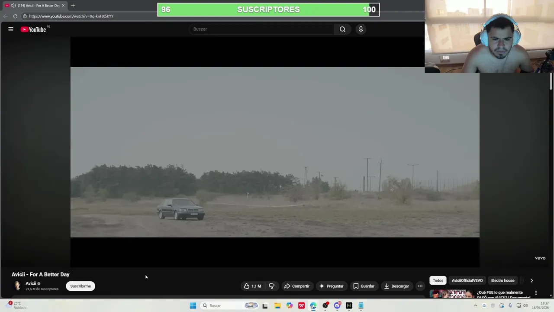Select the AviciiOfficialVEVO chip
This screenshot has height=312, width=554.
[467, 280]
